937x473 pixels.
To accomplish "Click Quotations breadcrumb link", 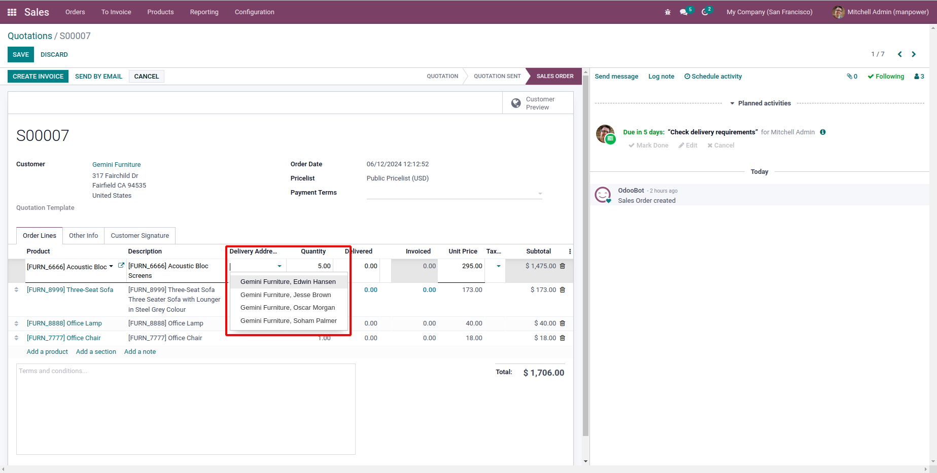I will [x=30, y=36].
